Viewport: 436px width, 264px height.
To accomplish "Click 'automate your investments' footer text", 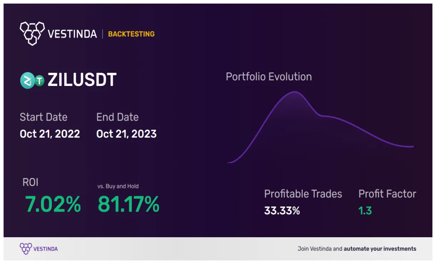I will point(380,249).
